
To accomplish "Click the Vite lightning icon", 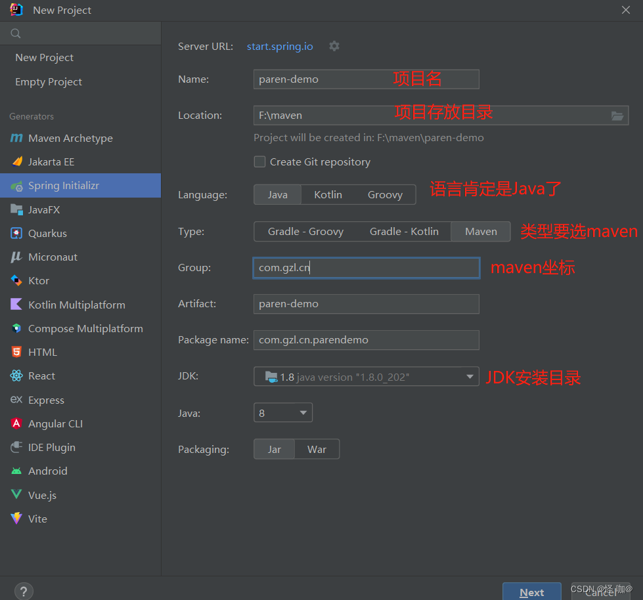I will click(x=16, y=519).
